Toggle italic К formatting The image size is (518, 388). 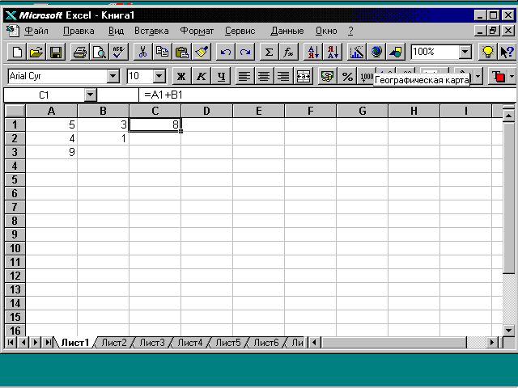(x=202, y=77)
